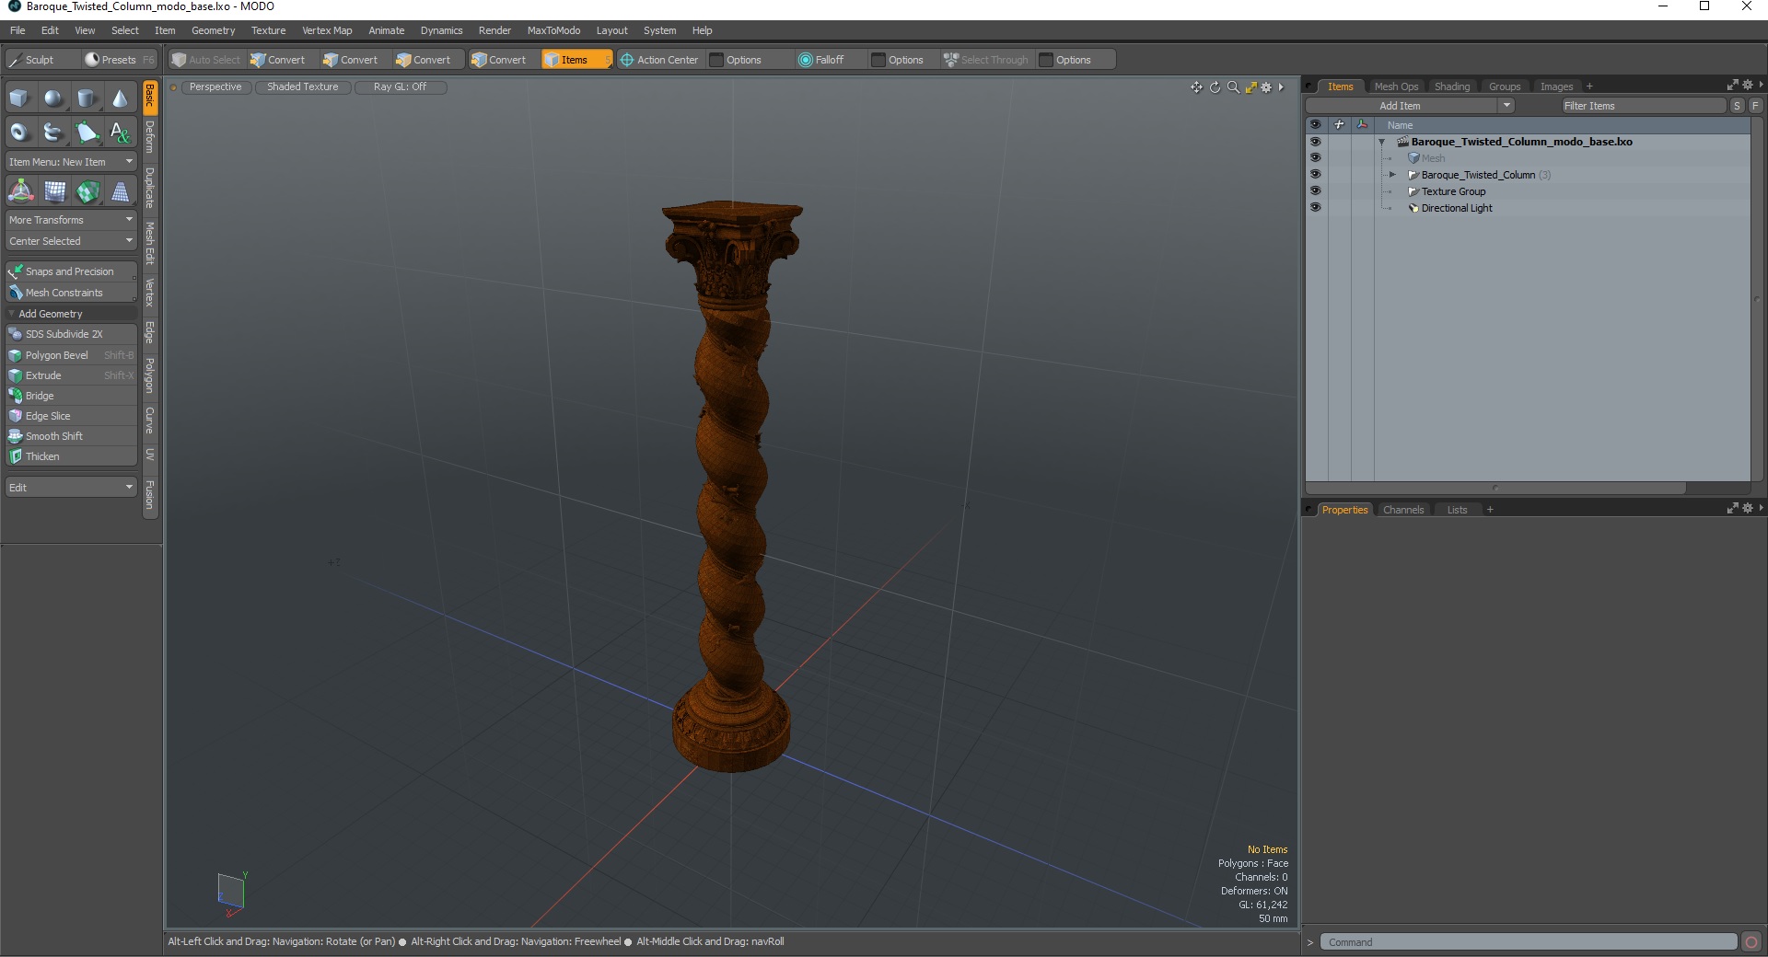This screenshot has height=957, width=1768.
Task: Open the Geometry menu
Action: pos(213,30)
